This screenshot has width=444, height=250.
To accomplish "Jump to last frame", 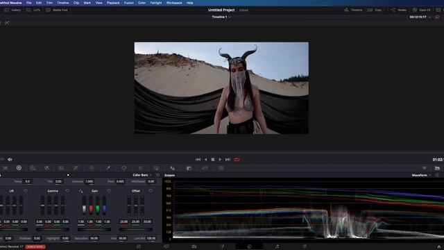I will point(228,160).
